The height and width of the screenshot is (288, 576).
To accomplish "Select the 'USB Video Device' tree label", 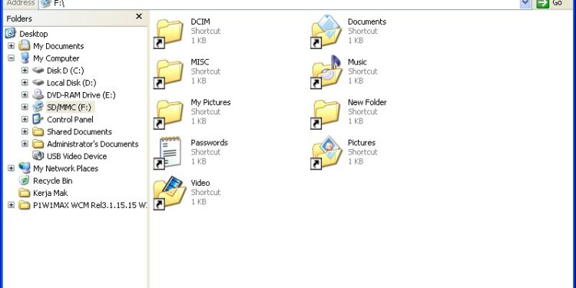I will point(77,156).
